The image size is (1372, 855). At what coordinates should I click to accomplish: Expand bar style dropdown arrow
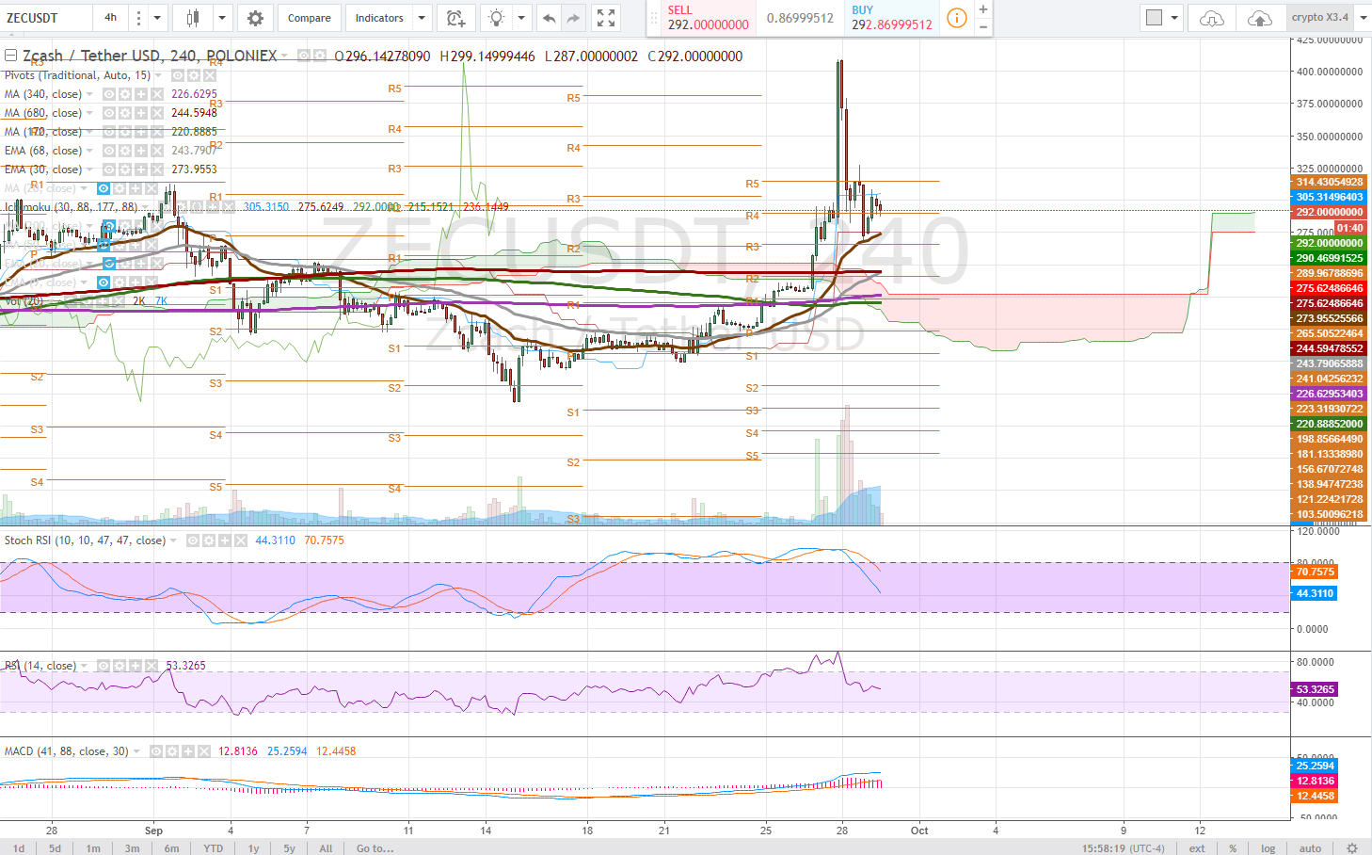tap(222, 18)
